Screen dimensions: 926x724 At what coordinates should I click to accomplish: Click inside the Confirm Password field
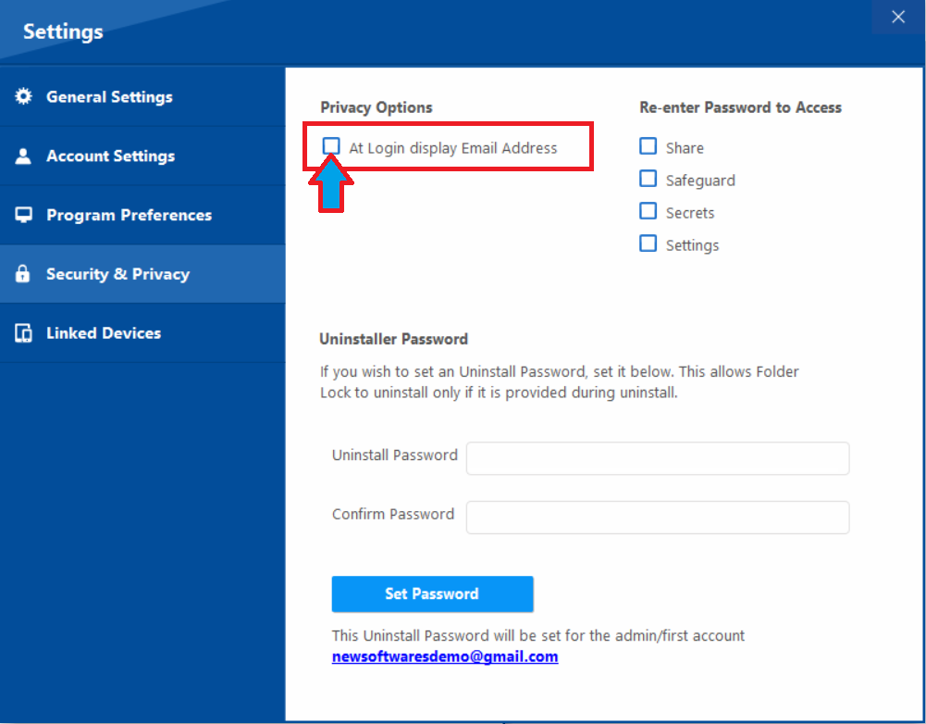point(657,518)
